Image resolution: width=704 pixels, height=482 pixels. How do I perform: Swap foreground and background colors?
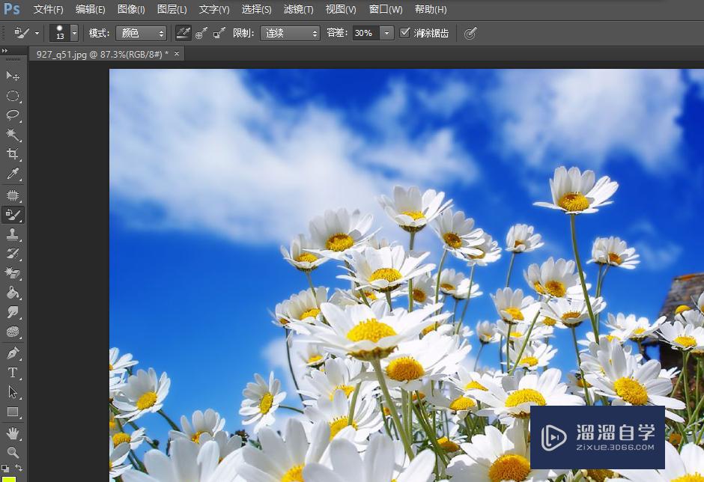(x=19, y=468)
